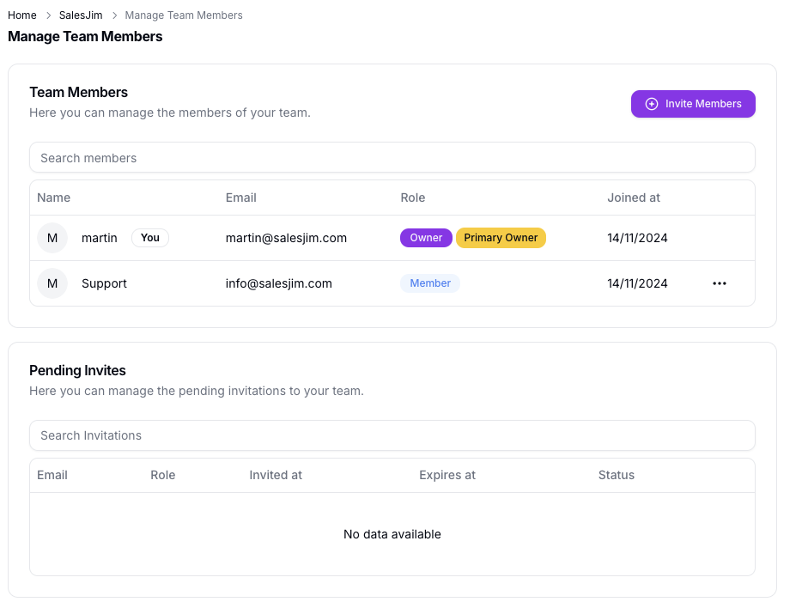Click the yellow Primary Owner badge
The width and height of the screenshot is (802, 614).
[x=501, y=238]
